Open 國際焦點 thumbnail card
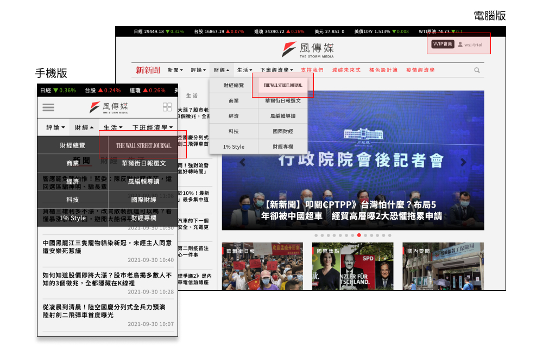The height and width of the screenshot is (358, 543). pyautogui.click(x=353, y=266)
